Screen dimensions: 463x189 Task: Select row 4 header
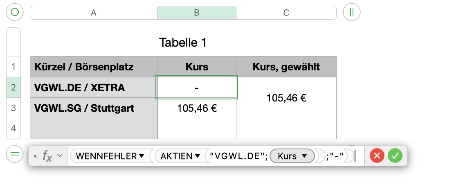[x=13, y=128]
